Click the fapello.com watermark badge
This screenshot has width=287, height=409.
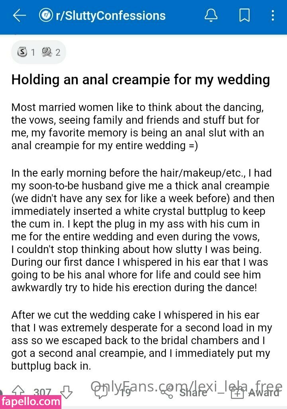point(31,402)
